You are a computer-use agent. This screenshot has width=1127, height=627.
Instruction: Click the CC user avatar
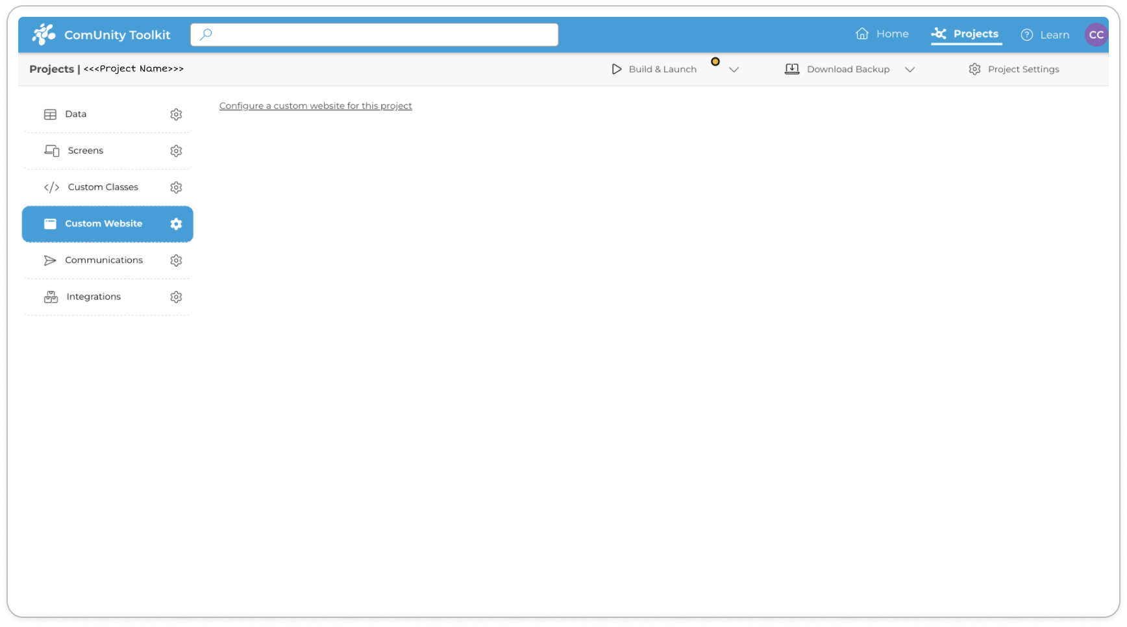pyautogui.click(x=1096, y=35)
